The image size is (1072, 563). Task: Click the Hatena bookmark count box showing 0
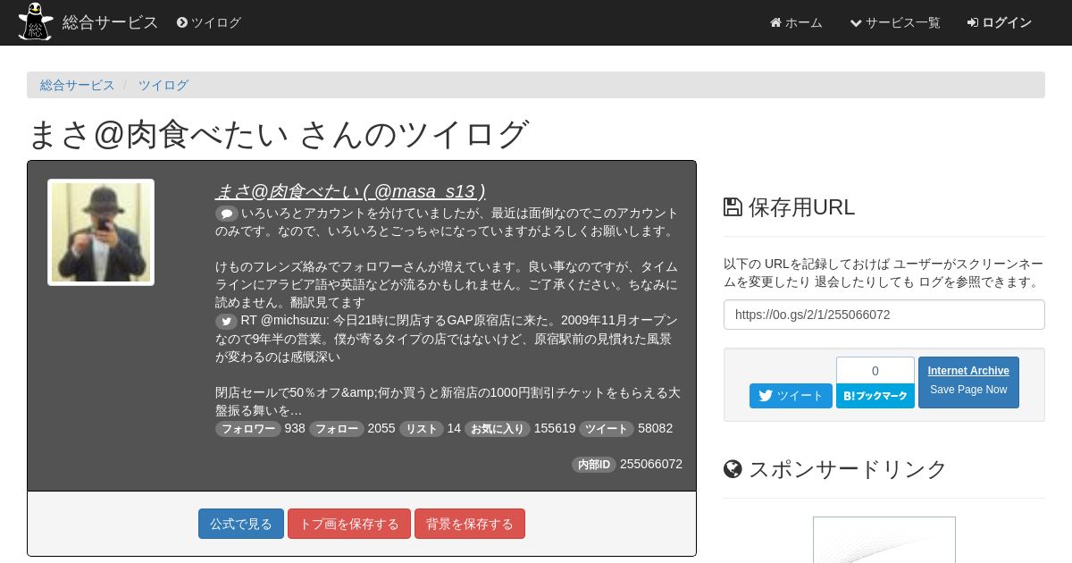[875, 371]
